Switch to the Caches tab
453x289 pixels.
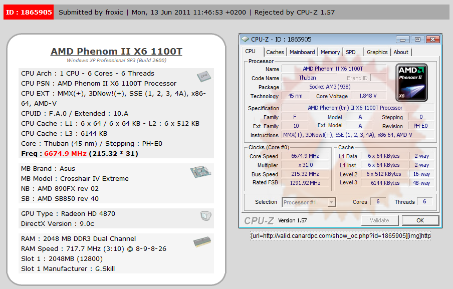click(x=275, y=52)
